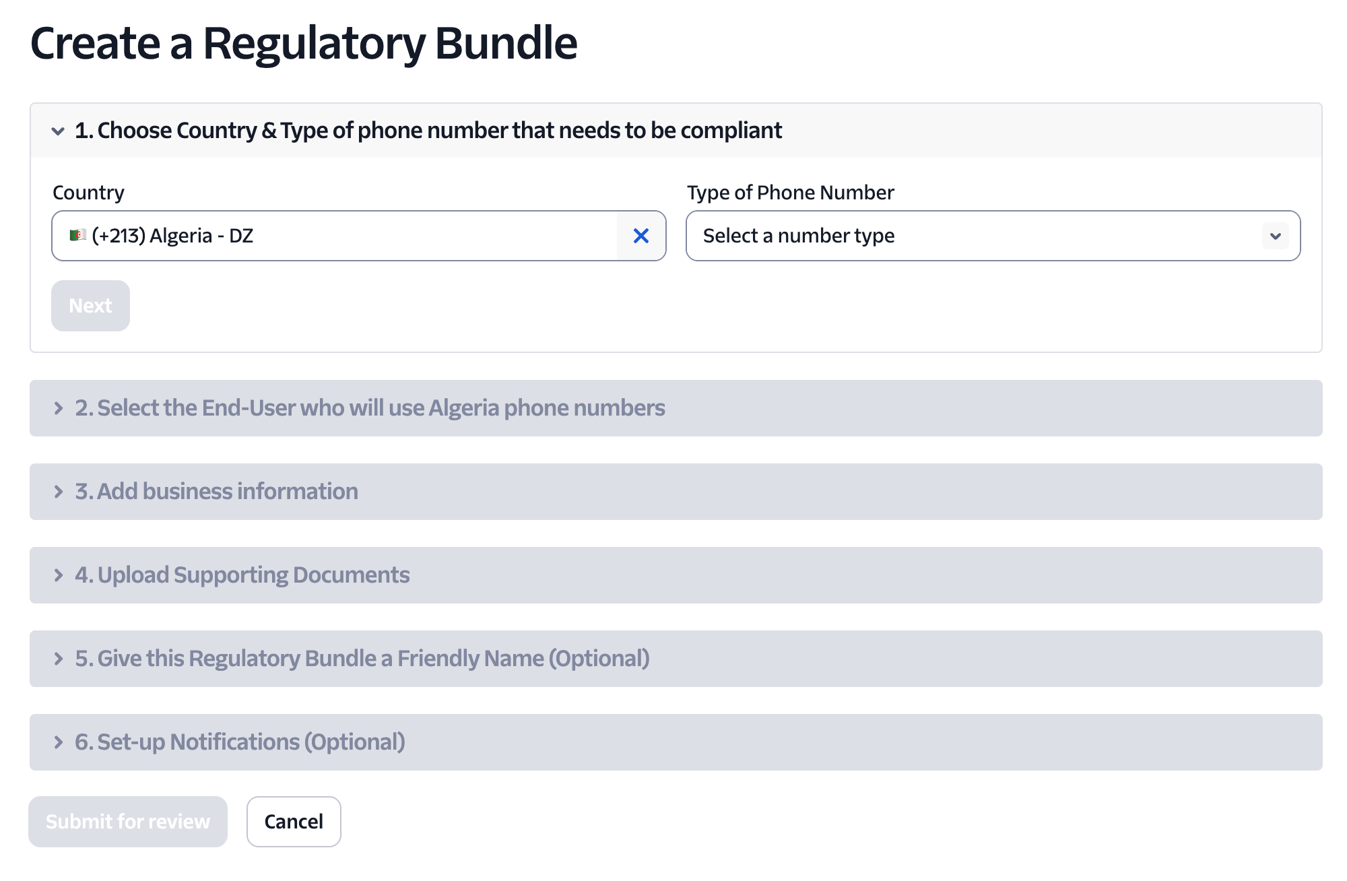Click the Algeria flag icon in country field
The height and width of the screenshot is (881, 1347).
click(77, 235)
